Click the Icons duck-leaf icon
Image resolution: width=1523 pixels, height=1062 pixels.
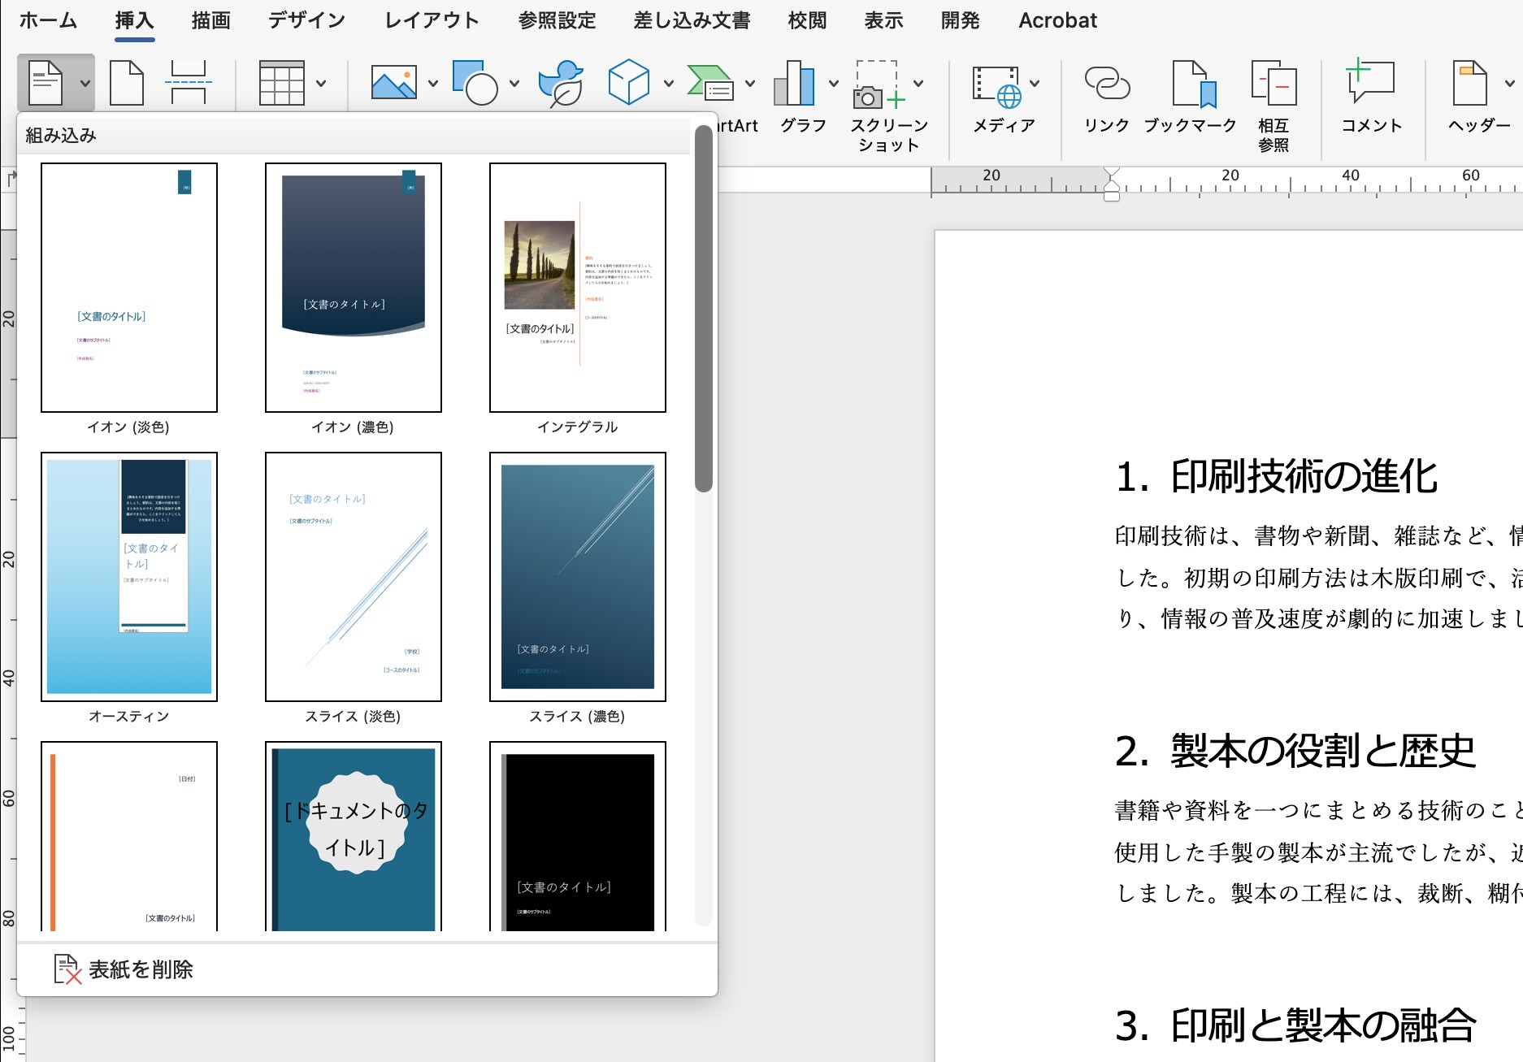tap(561, 83)
